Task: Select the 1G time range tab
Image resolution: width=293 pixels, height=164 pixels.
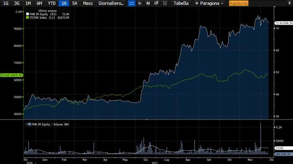Action: pyautogui.click(x=6, y=3)
